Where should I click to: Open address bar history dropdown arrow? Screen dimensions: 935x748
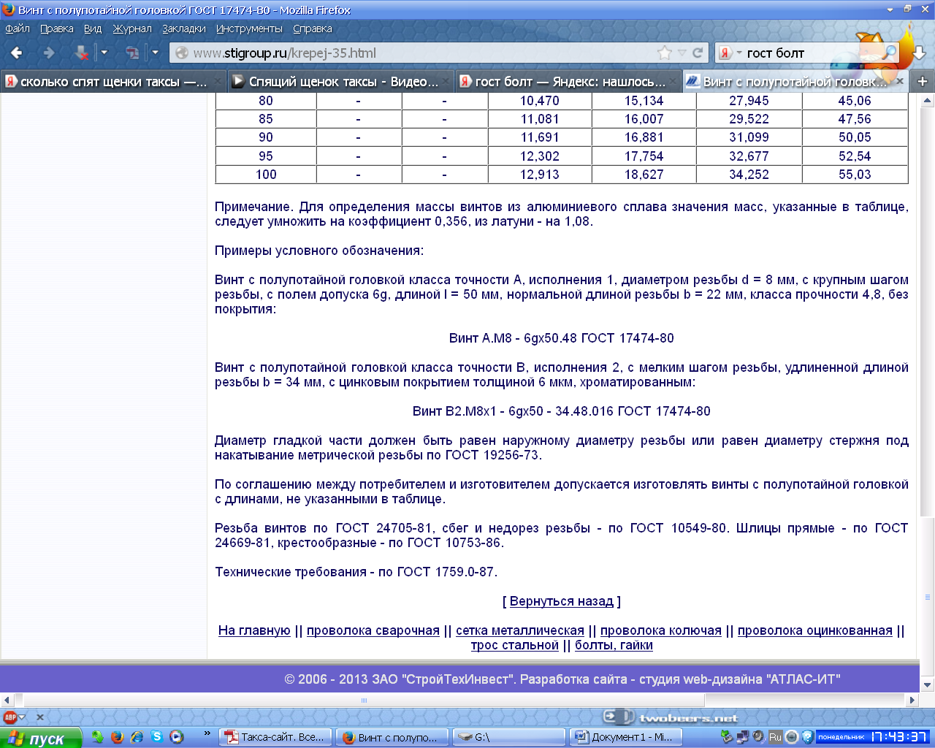682,53
